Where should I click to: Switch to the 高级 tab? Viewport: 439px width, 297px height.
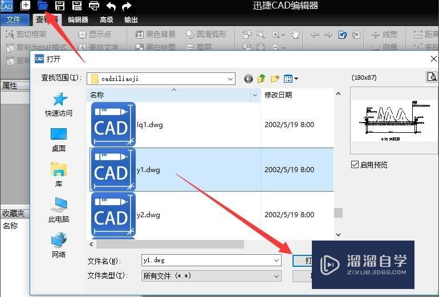[x=107, y=19]
